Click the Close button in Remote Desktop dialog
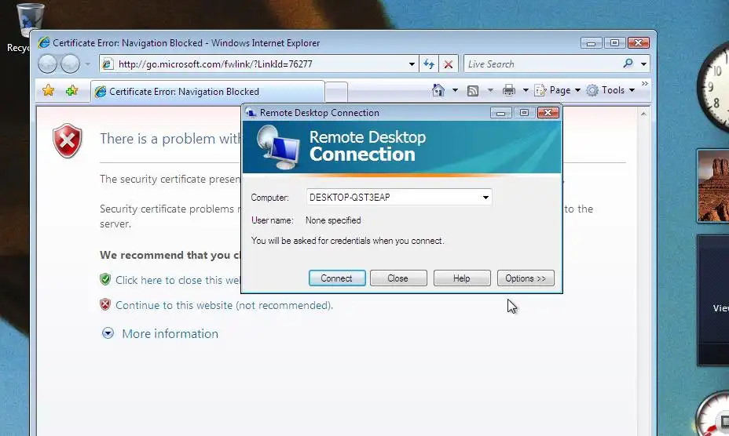The width and height of the screenshot is (729, 436). click(x=398, y=278)
